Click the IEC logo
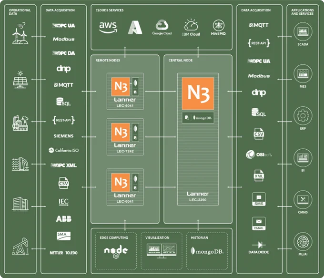The height and width of the screenshot is (278, 324). [x=64, y=202]
